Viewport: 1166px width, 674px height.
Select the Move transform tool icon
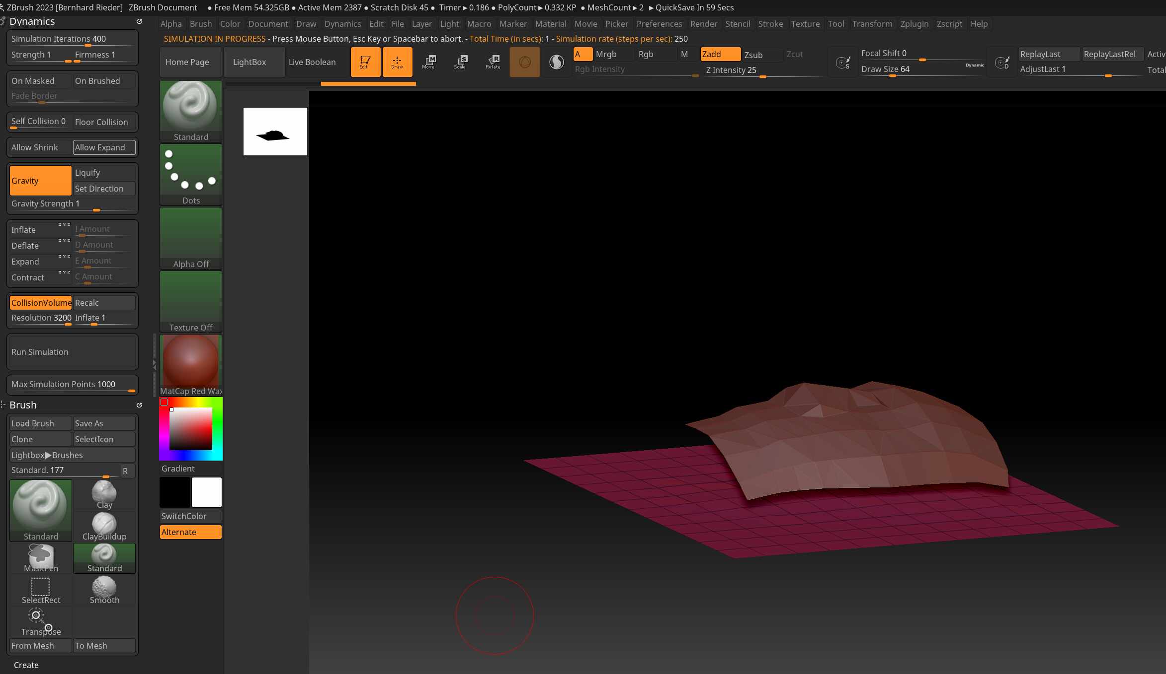click(x=429, y=62)
